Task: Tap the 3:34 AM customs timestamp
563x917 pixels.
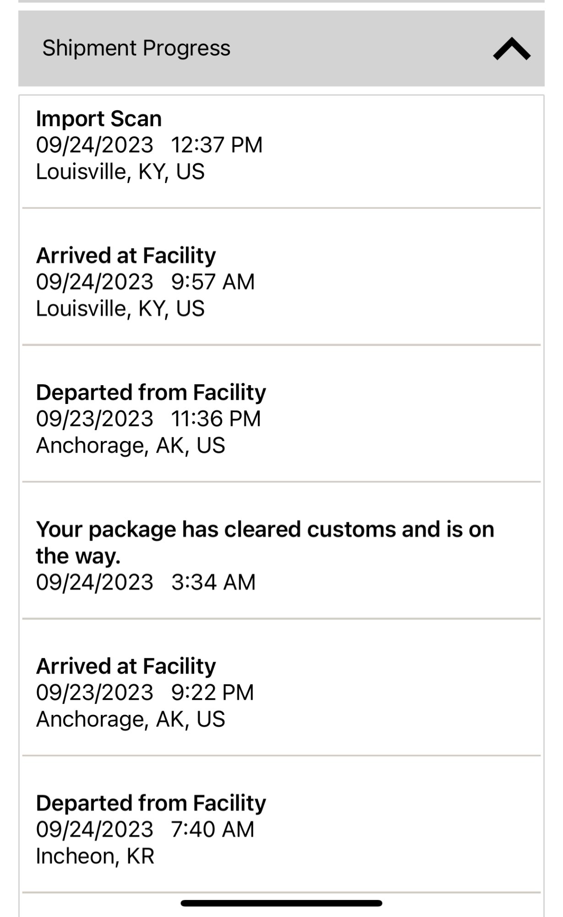Action: (x=146, y=582)
